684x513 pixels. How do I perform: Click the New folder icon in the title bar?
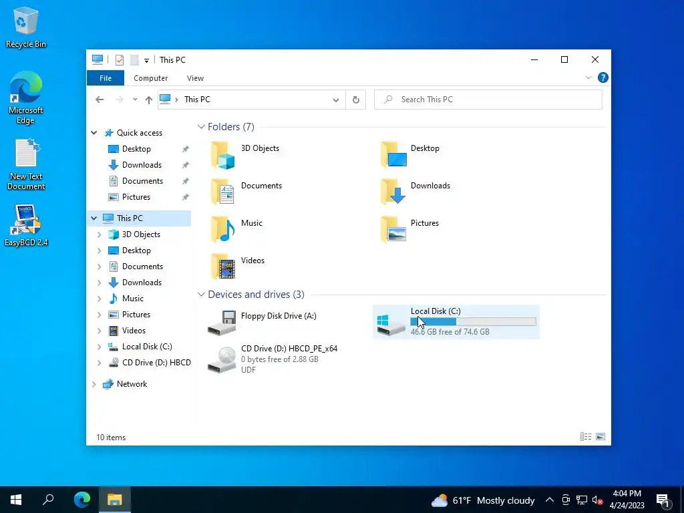coord(134,59)
